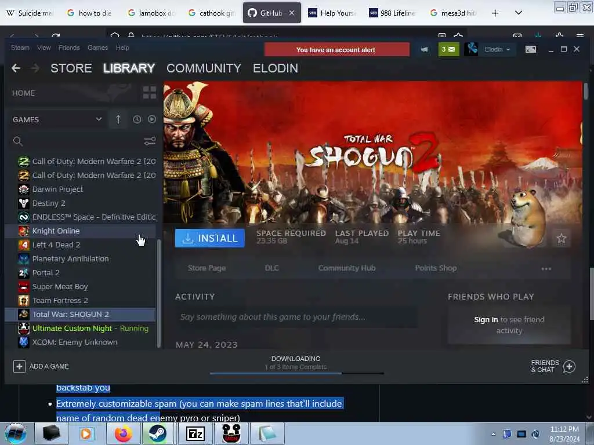Select the Destiny 2 game icon
The height and width of the screenshot is (445, 594).
pos(23,203)
